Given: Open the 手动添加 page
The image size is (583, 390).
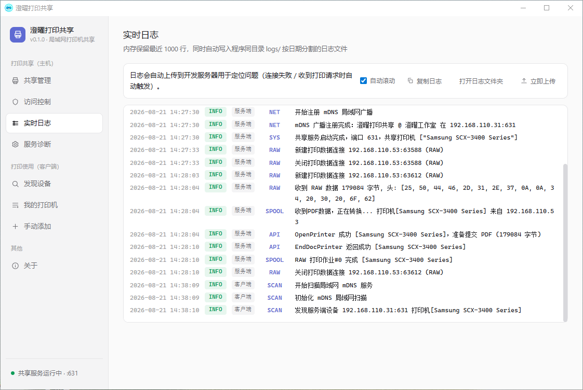Looking at the screenshot, I should point(54,226).
